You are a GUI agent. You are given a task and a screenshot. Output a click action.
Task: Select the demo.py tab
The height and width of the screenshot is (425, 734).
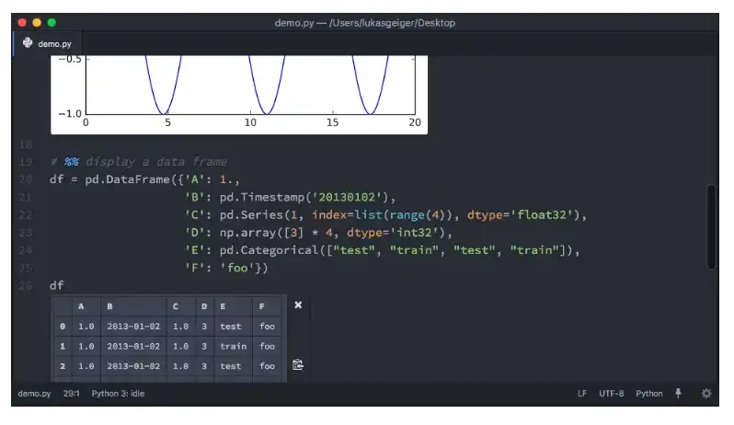coord(47,43)
